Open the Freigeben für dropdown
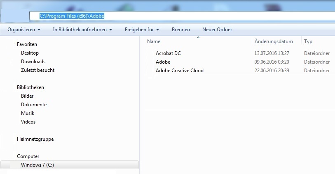 [142, 30]
